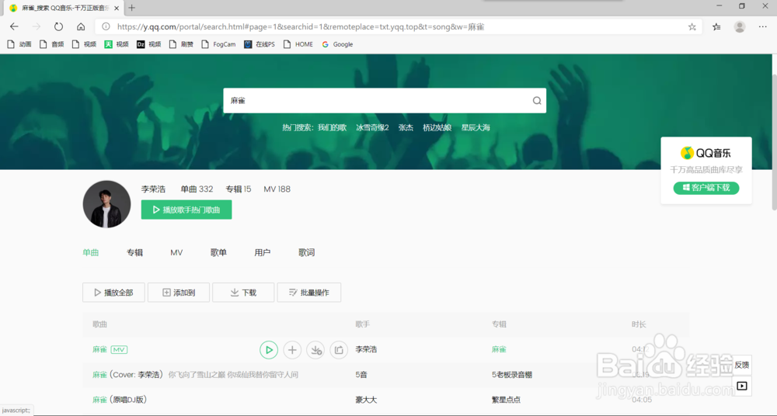Open the HOME bookmark
This screenshot has width=777, height=416.
[298, 44]
